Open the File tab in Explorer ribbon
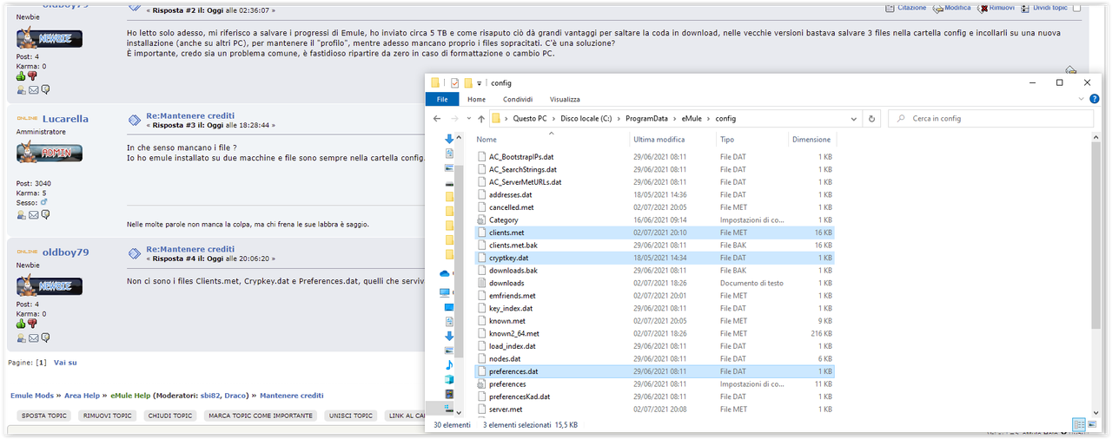Viewport: 1112px width, 439px height. coord(441,99)
